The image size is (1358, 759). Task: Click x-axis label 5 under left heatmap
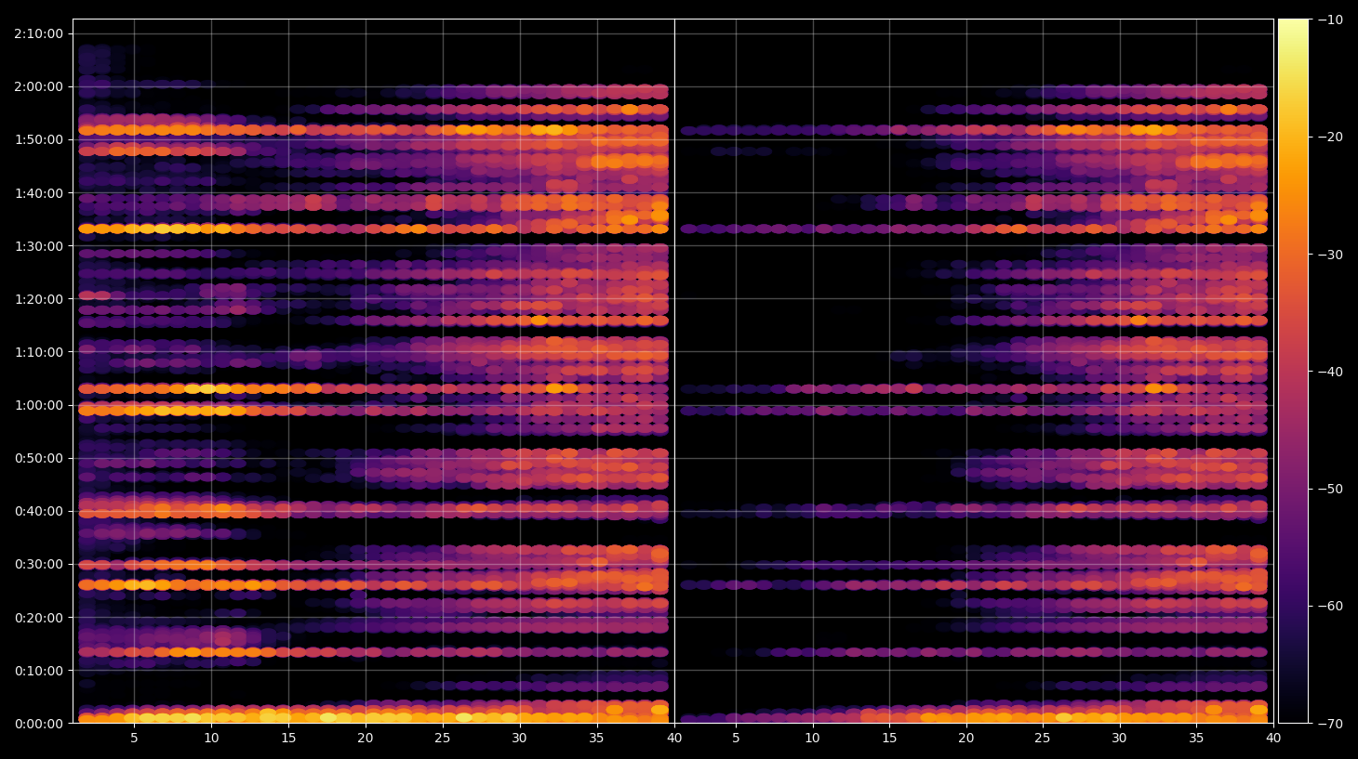[x=134, y=739]
